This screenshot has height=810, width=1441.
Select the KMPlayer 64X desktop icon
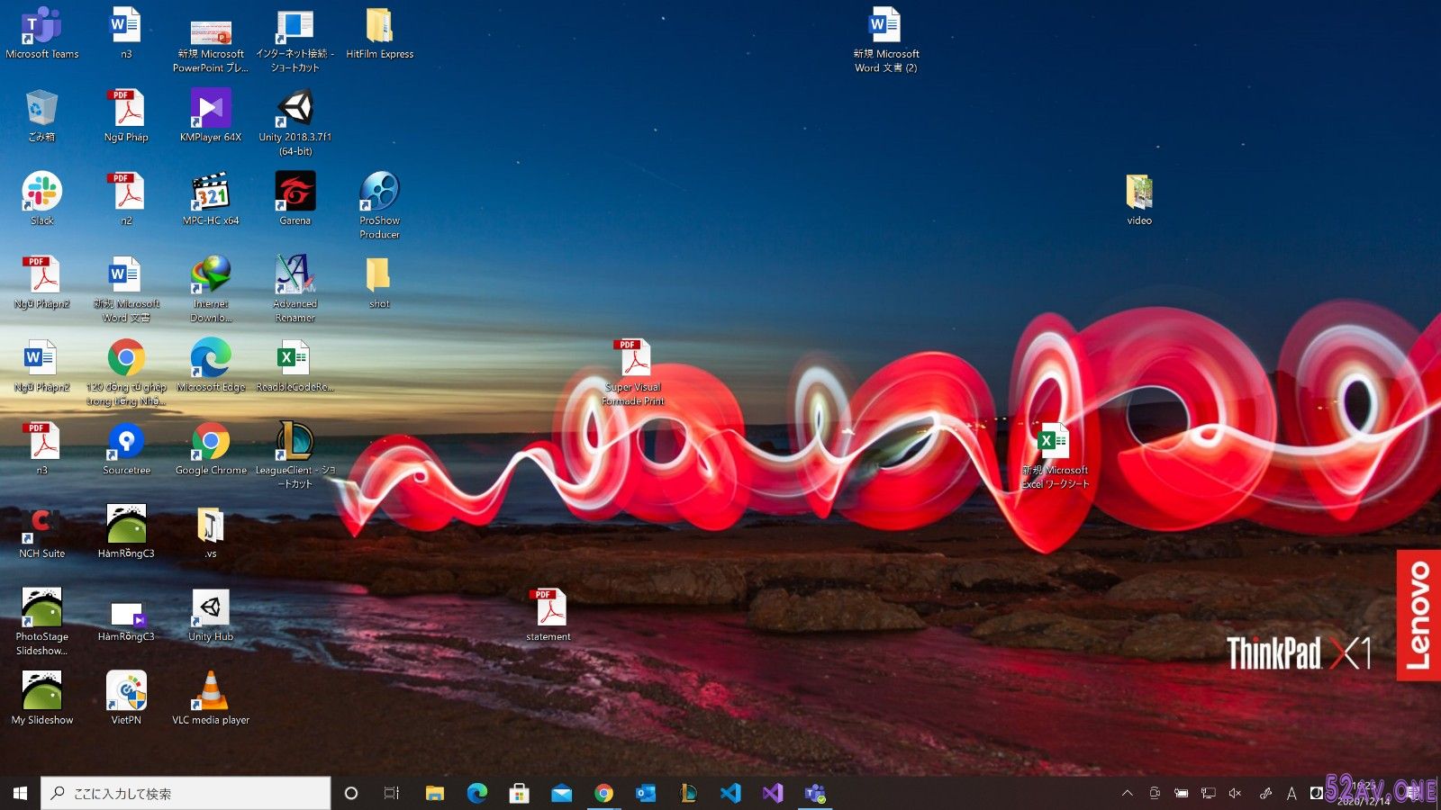pyautogui.click(x=211, y=110)
